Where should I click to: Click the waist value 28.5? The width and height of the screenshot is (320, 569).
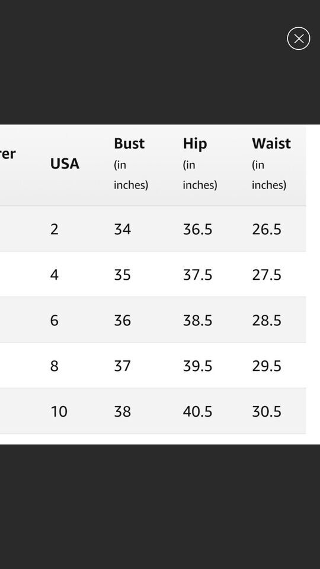point(266,321)
